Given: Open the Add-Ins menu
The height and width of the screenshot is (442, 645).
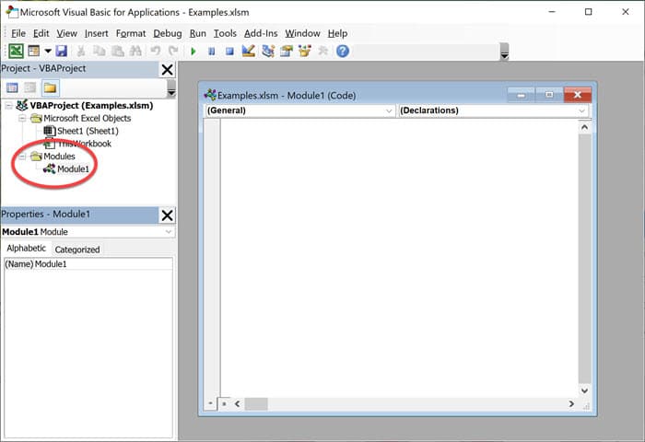Looking at the screenshot, I should 261,33.
